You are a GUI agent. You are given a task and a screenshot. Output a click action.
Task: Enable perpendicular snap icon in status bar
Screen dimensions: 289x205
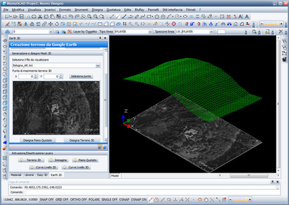[x=175, y=200]
